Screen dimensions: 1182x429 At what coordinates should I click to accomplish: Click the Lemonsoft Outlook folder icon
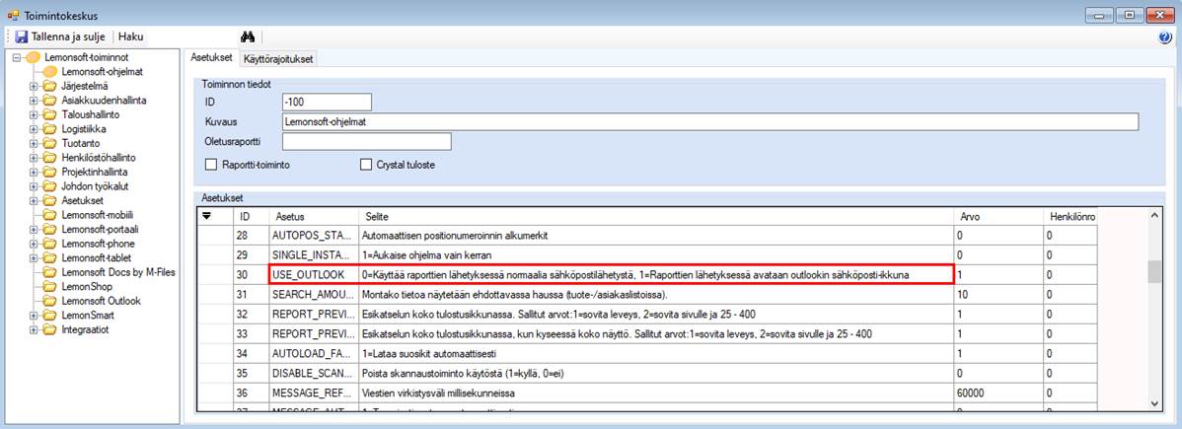pyautogui.click(x=49, y=301)
